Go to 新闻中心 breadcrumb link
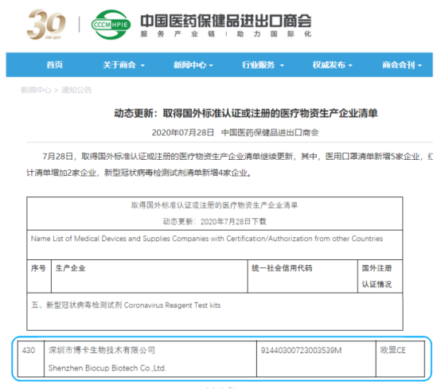Image resolution: width=441 pixels, height=389 pixels. pyautogui.click(x=36, y=90)
